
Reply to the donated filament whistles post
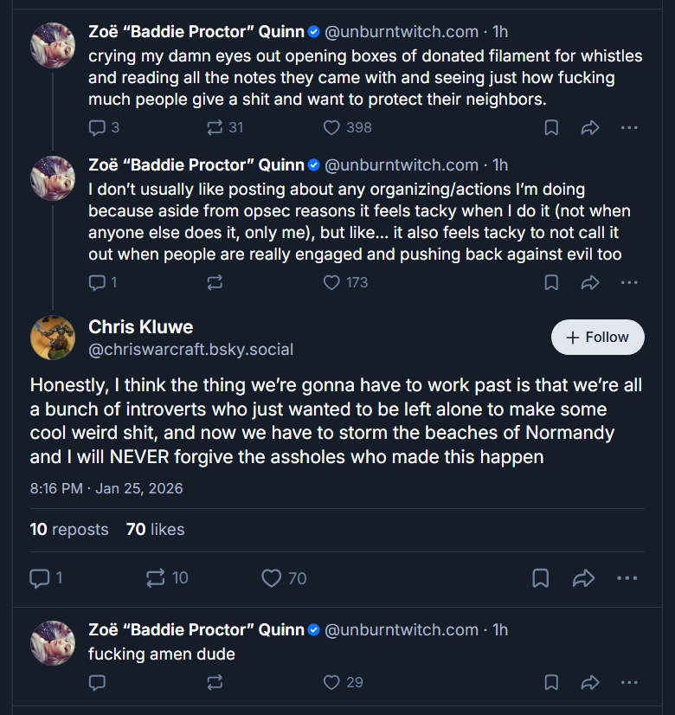[104, 128]
